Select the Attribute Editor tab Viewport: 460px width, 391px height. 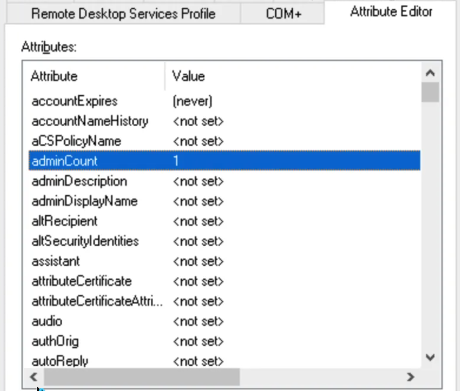tap(391, 12)
